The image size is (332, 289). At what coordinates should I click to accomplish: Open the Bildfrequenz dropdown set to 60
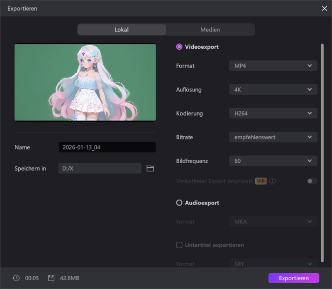[x=273, y=161]
